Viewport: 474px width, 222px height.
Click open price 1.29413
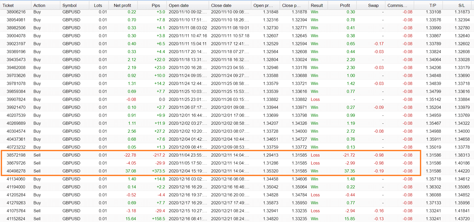[x=271, y=155]
